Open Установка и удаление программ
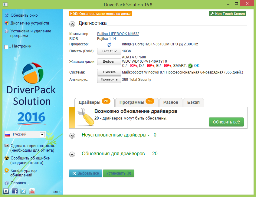The height and width of the screenshot is (197, 256). tap(31, 33)
